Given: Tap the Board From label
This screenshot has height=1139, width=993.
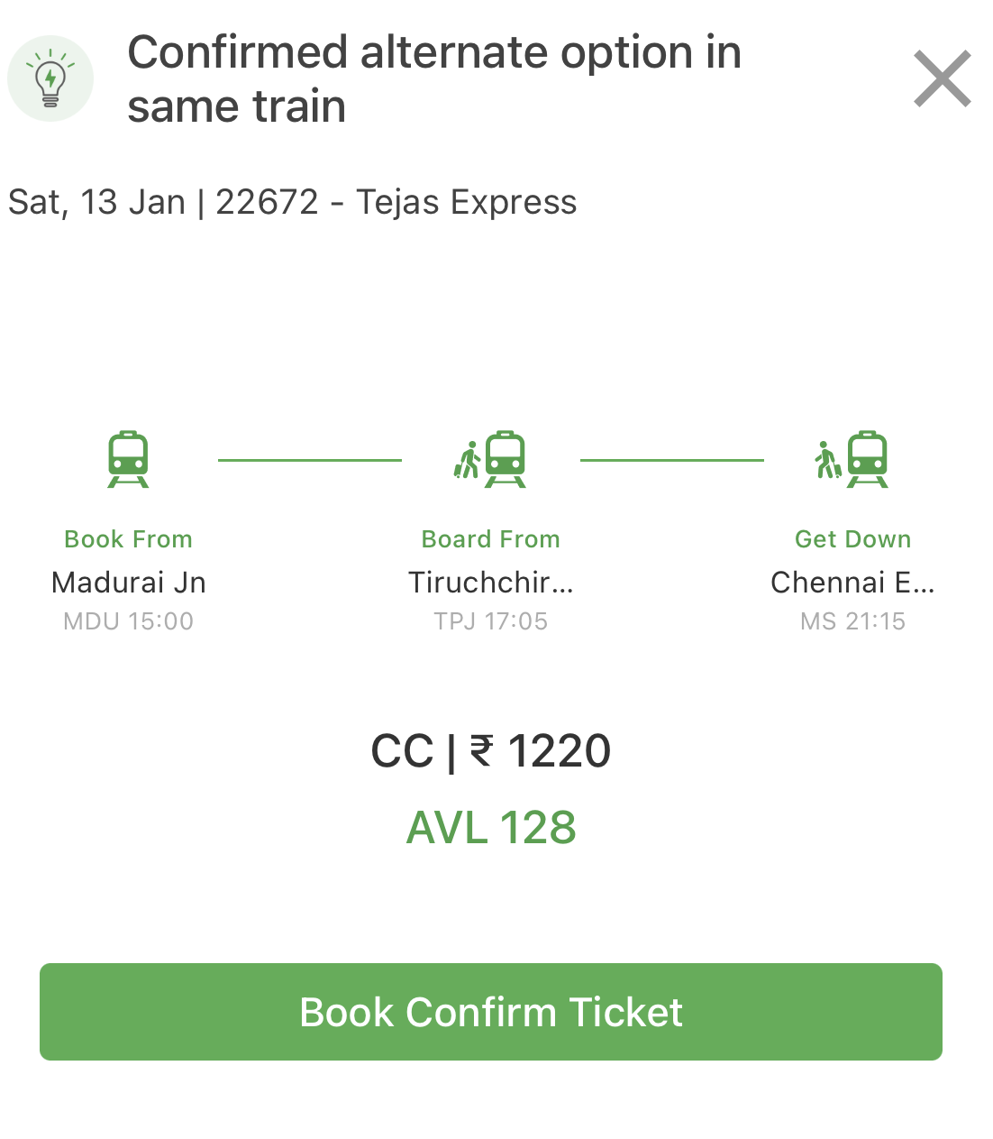Looking at the screenshot, I should 490,539.
